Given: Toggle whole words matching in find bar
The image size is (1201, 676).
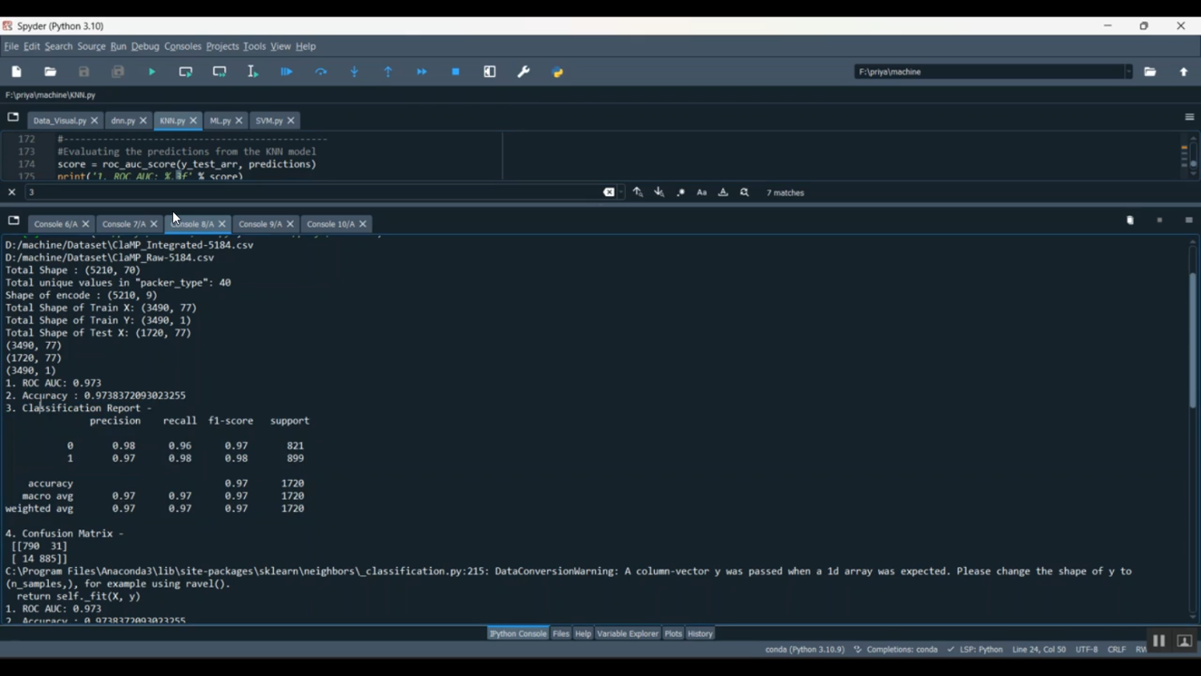Looking at the screenshot, I should pos(723,192).
